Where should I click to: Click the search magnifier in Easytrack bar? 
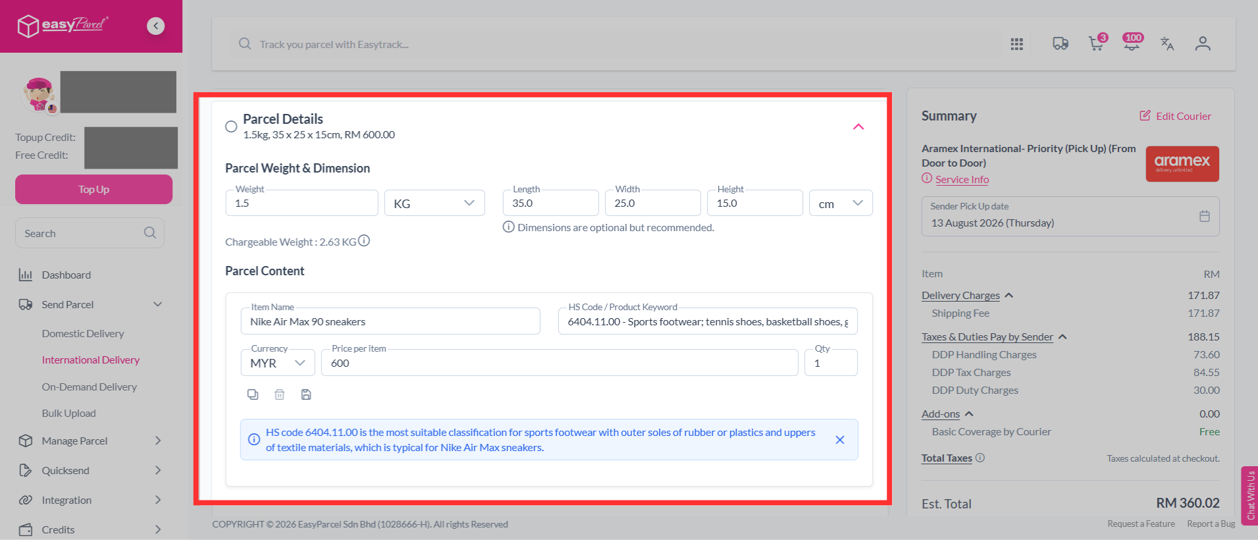pyautogui.click(x=245, y=44)
